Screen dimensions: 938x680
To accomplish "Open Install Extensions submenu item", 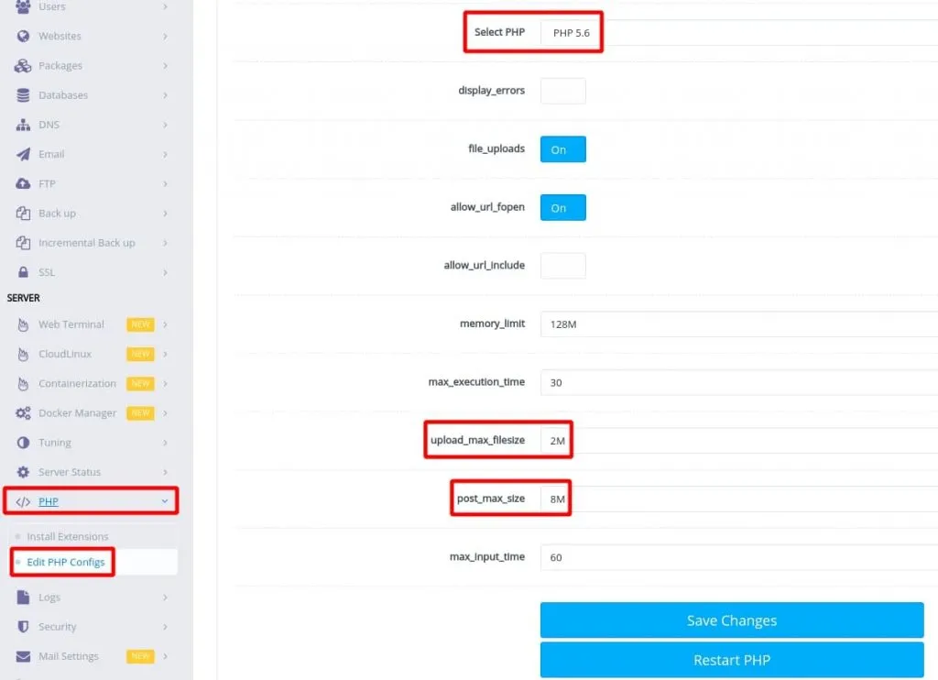I will tap(68, 537).
